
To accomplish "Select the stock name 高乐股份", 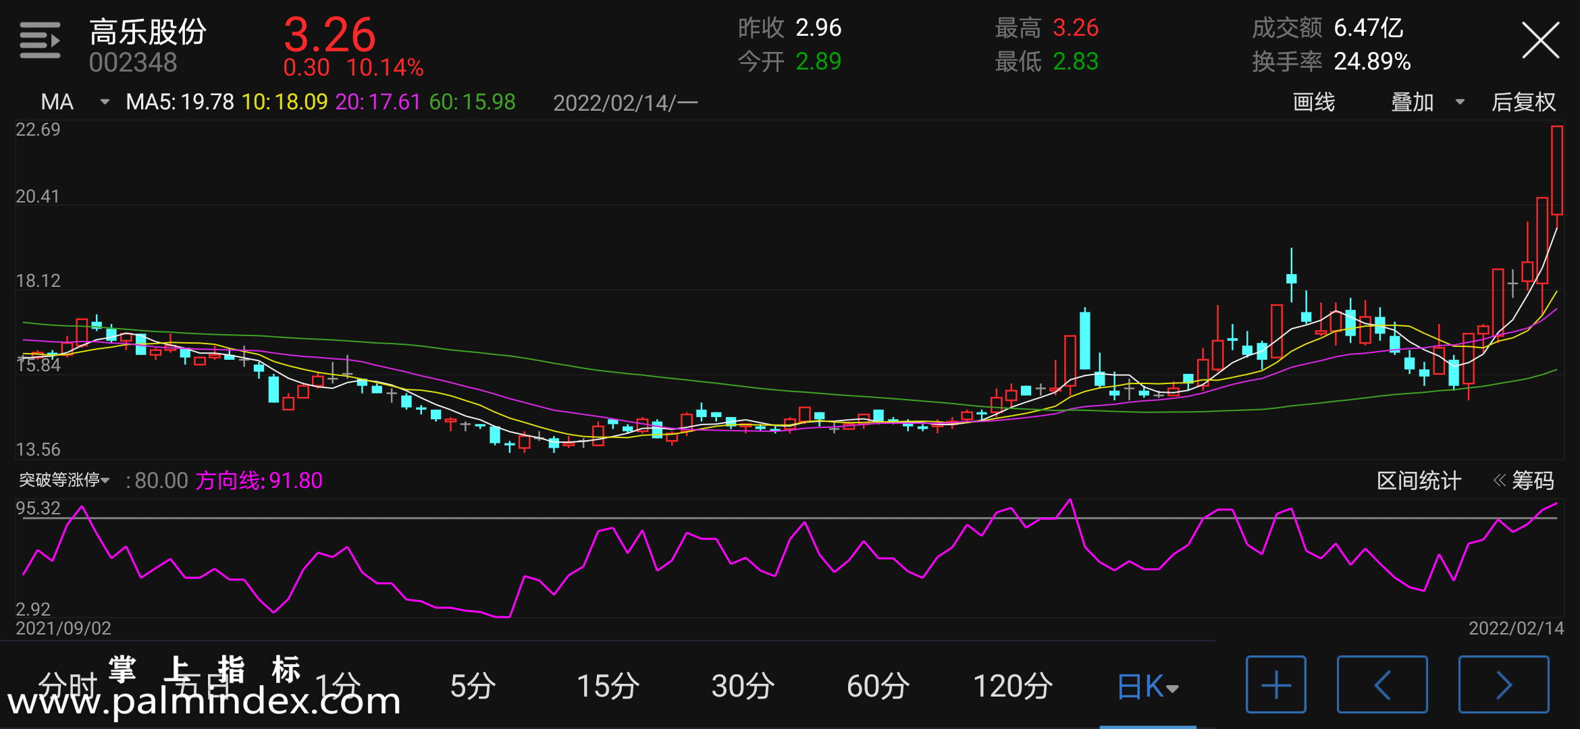I will pos(148,31).
